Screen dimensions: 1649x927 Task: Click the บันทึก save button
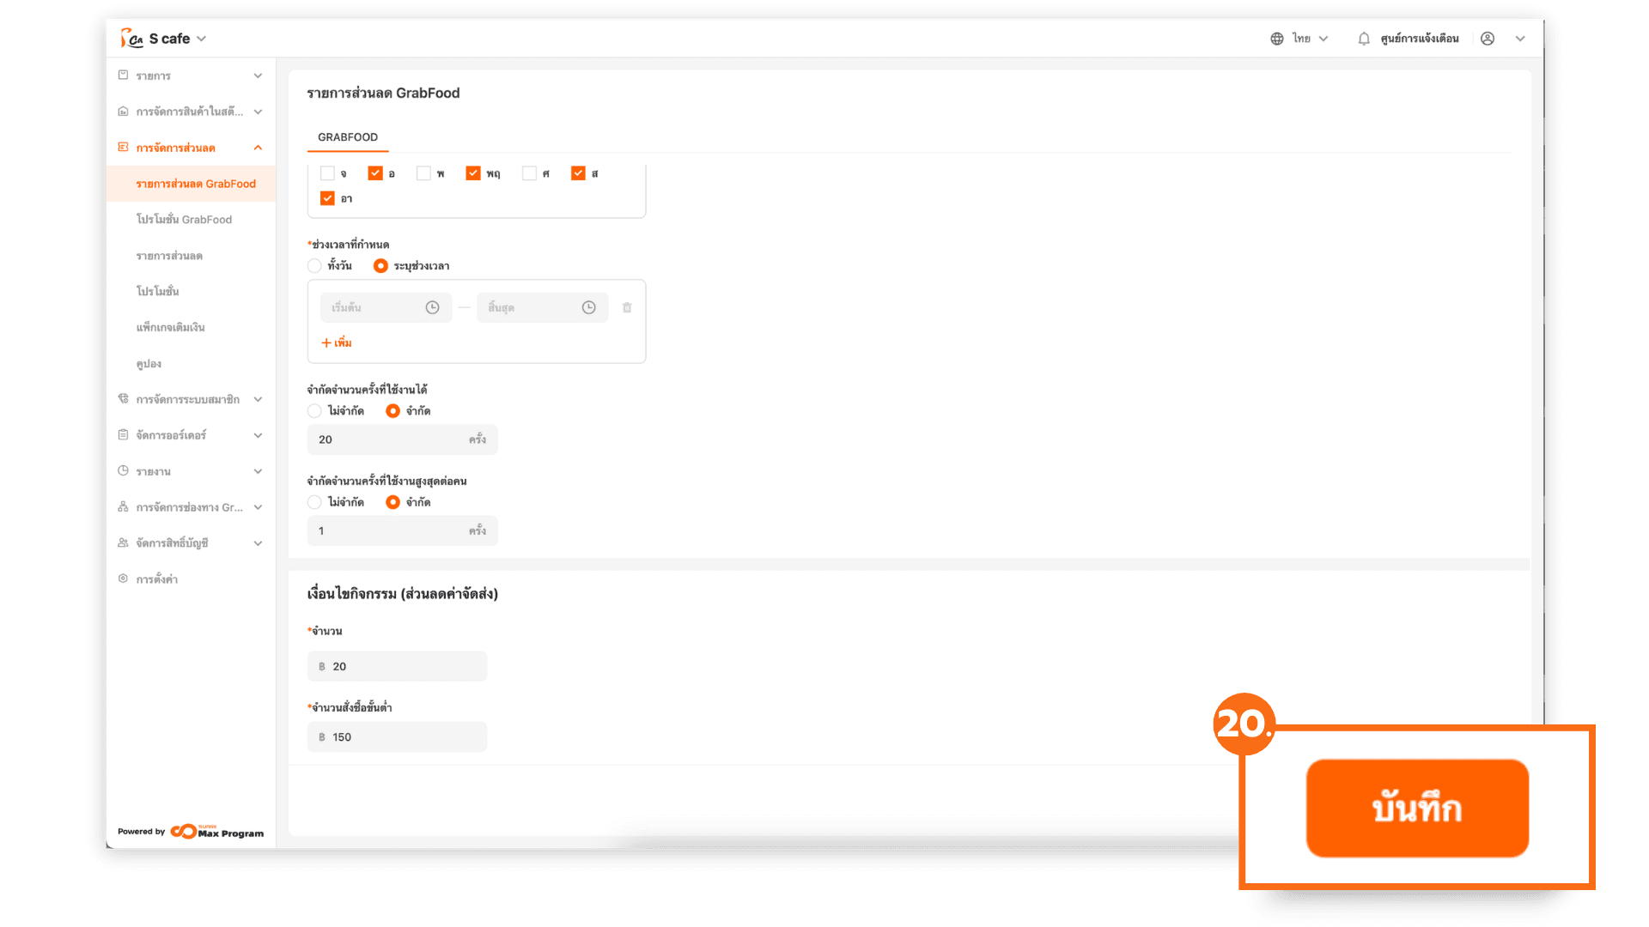point(1417,808)
